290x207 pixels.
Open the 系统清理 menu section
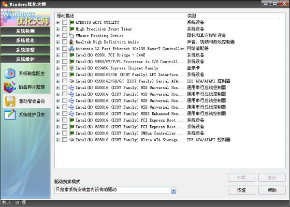click(25, 50)
